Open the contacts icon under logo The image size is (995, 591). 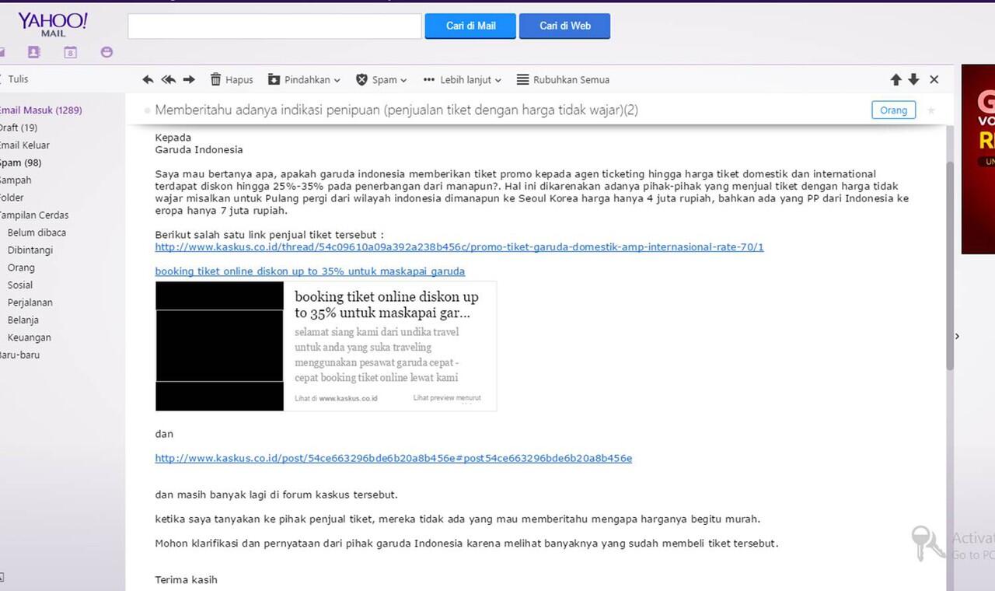tap(33, 52)
